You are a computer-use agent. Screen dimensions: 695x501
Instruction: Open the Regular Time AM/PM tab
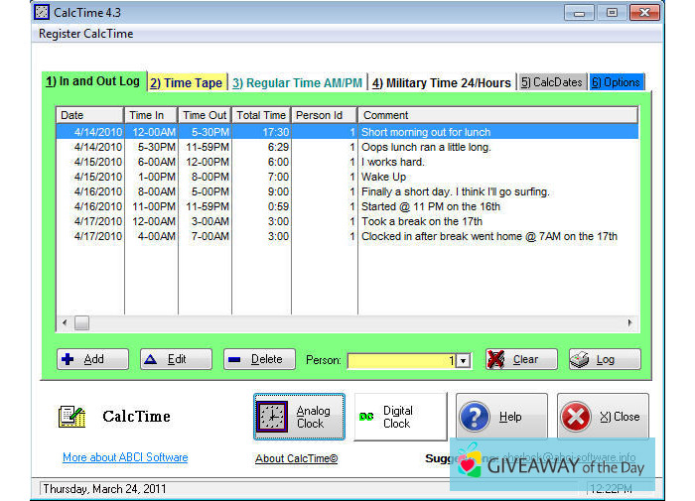tap(298, 82)
